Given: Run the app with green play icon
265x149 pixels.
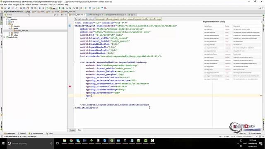Looking at the screenshot, I should [60, 8].
